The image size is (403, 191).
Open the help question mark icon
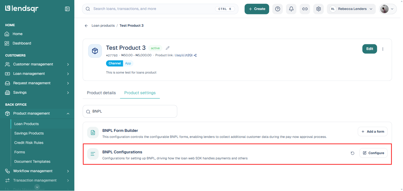(278, 9)
